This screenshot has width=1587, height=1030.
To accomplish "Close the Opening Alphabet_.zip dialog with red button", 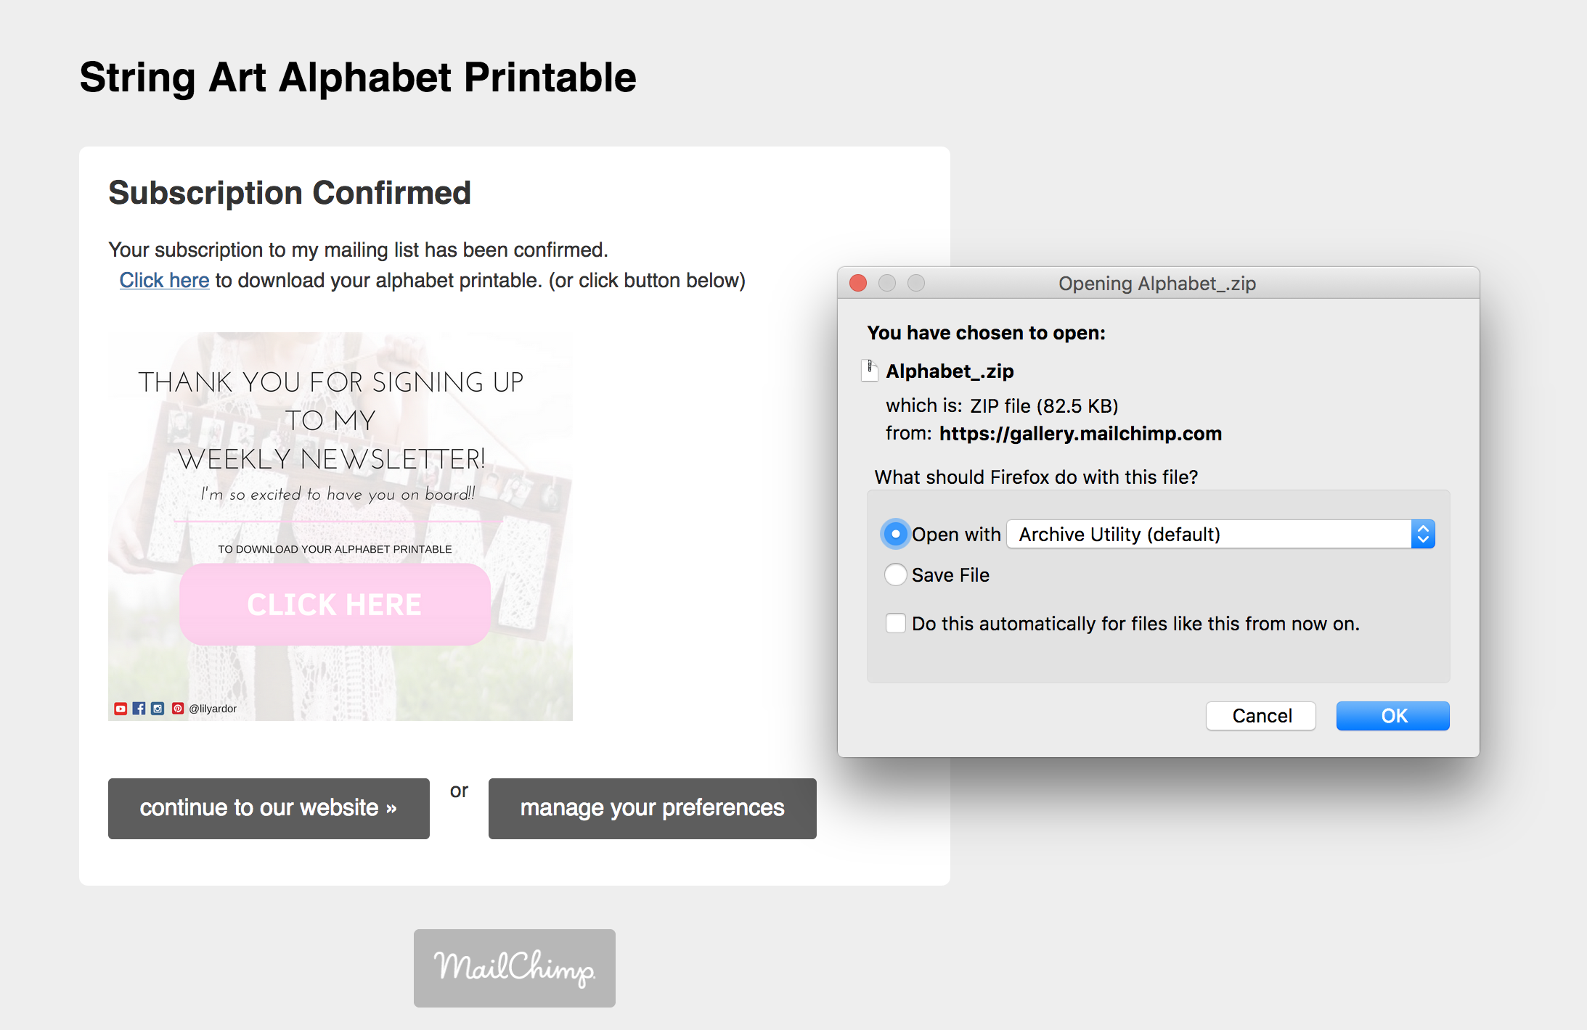I will pyautogui.click(x=858, y=283).
